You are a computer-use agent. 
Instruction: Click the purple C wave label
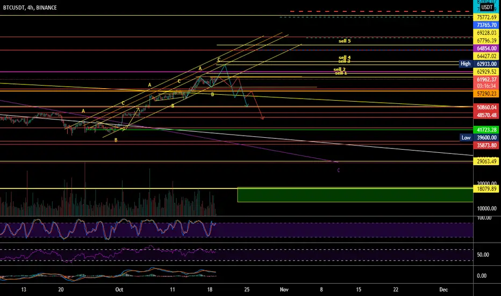pyautogui.click(x=338, y=170)
